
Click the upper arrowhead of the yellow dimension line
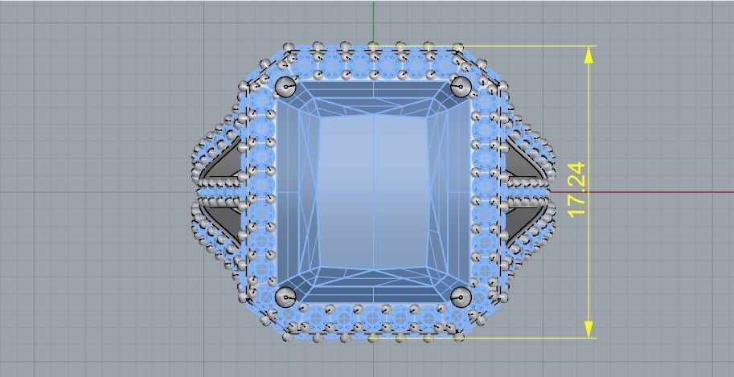588,55
